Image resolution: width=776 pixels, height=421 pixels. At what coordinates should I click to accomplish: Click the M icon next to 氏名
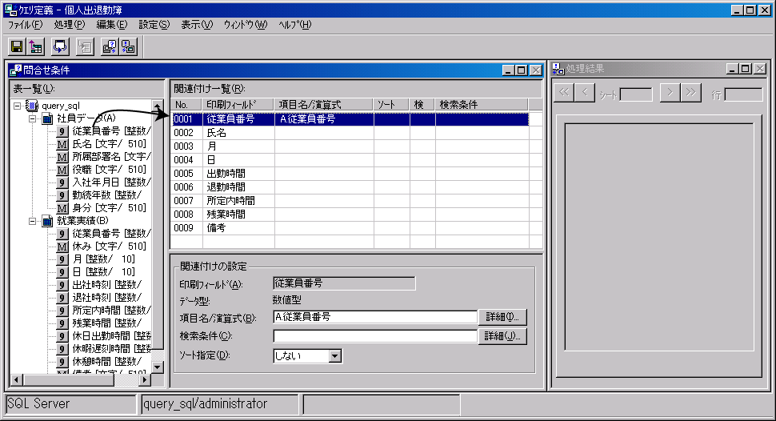click(62, 144)
